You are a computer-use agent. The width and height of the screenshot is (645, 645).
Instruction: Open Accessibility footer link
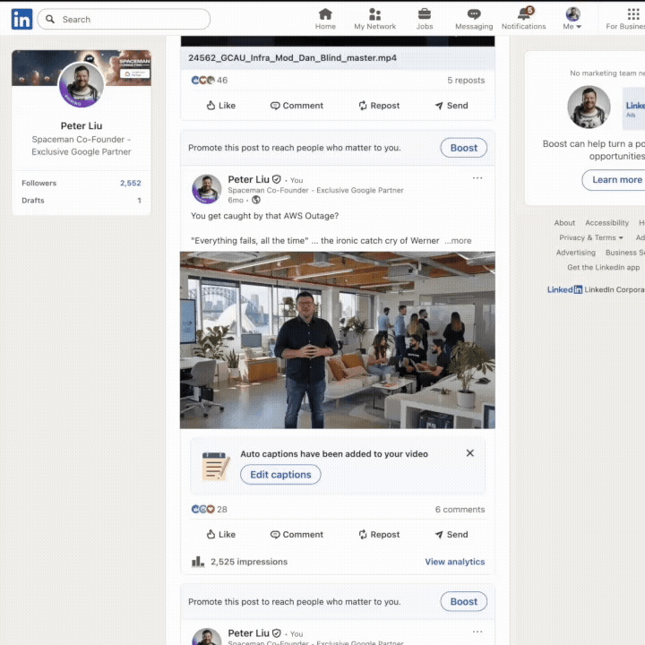click(606, 222)
